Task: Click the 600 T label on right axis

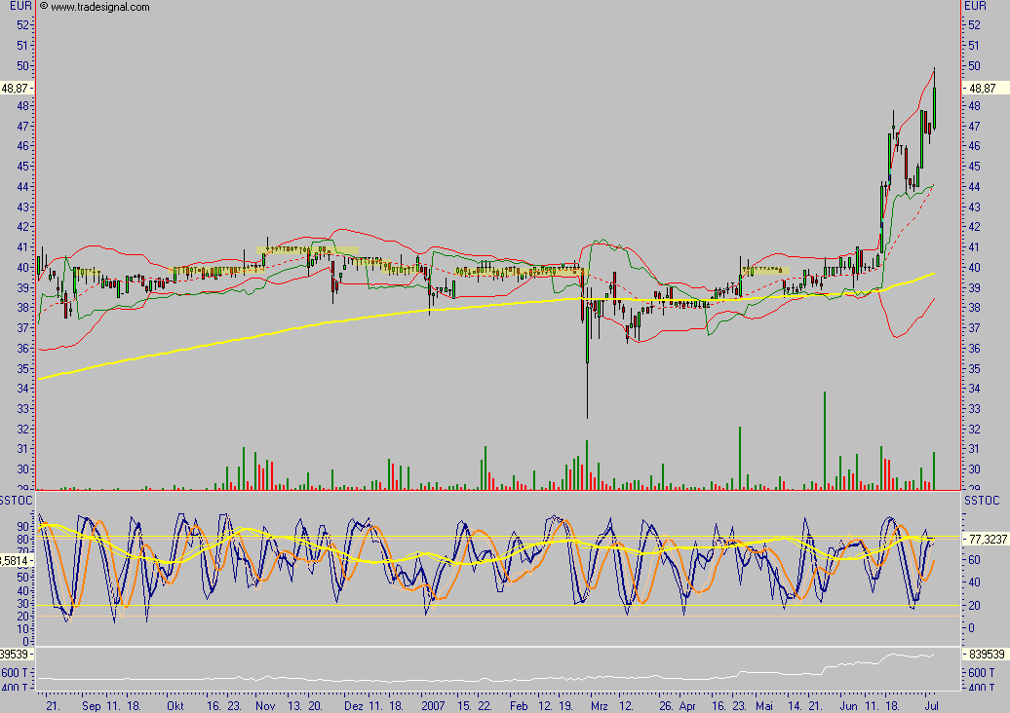Action: tap(975, 672)
